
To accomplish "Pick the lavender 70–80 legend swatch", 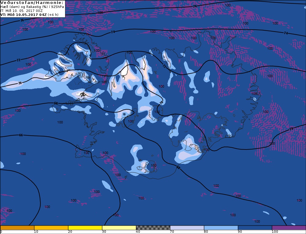I will point(187,228).
